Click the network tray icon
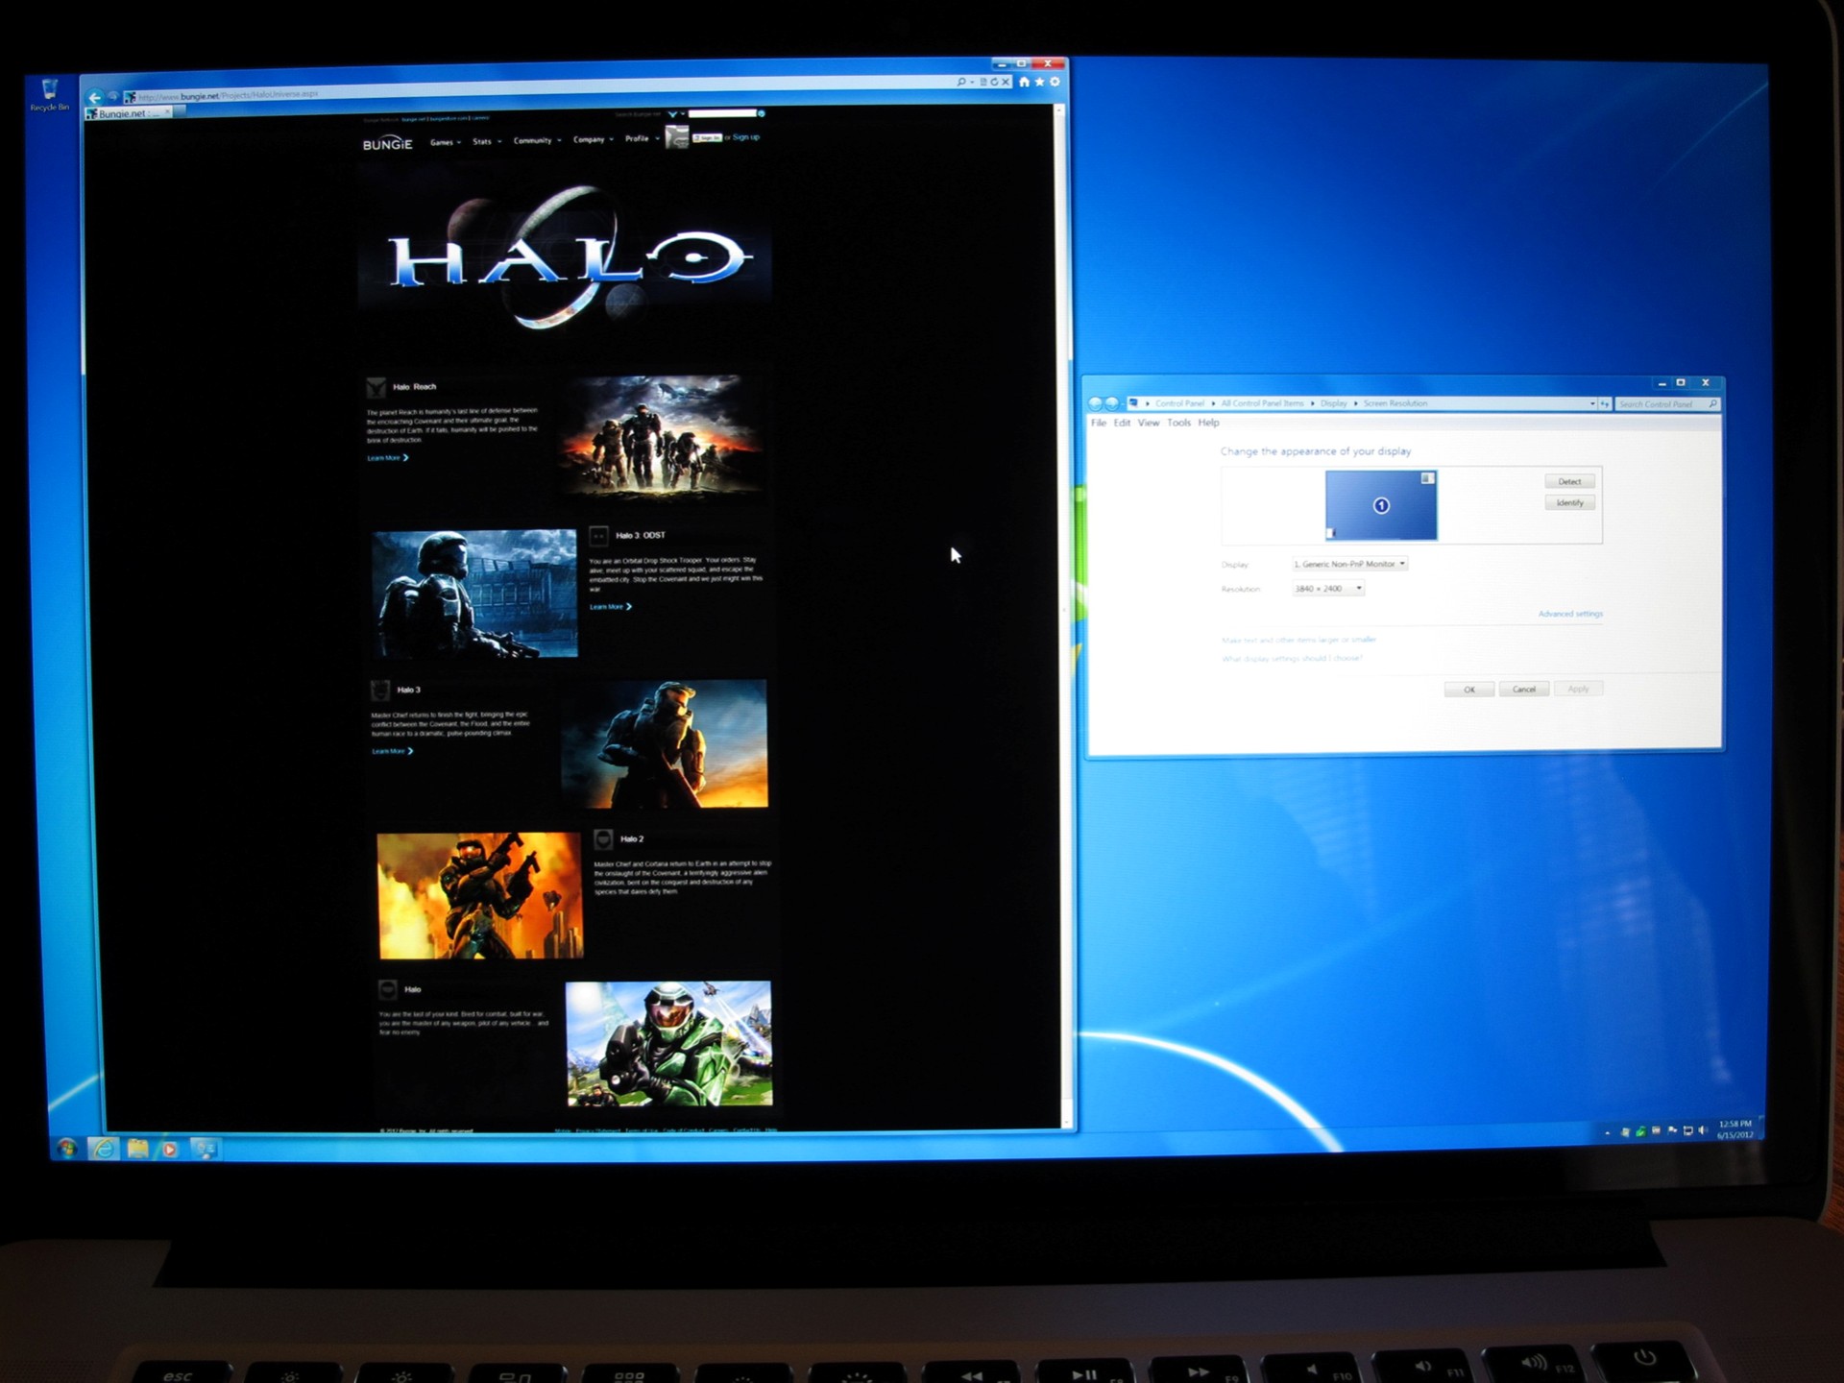The image size is (1844, 1383). pos(1687,1131)
